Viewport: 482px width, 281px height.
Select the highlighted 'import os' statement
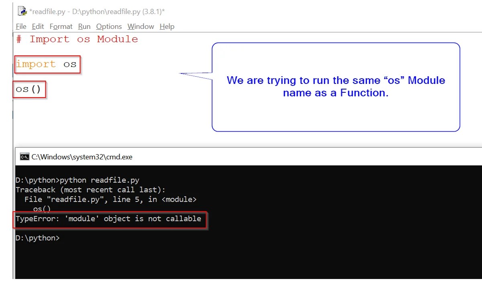click(x=47, y=64)
